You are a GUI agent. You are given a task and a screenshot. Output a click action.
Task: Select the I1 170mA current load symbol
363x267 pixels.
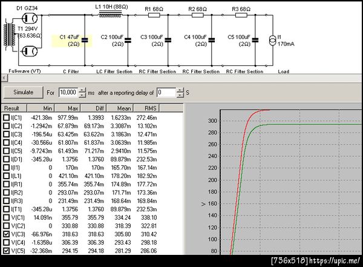tap(273, 41)
